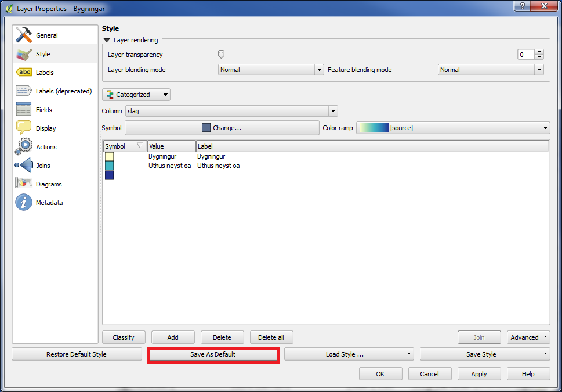Viewport: 562px width, 392px height.
Task: Switch to the Metadata section
Action: tap(55, 203)
